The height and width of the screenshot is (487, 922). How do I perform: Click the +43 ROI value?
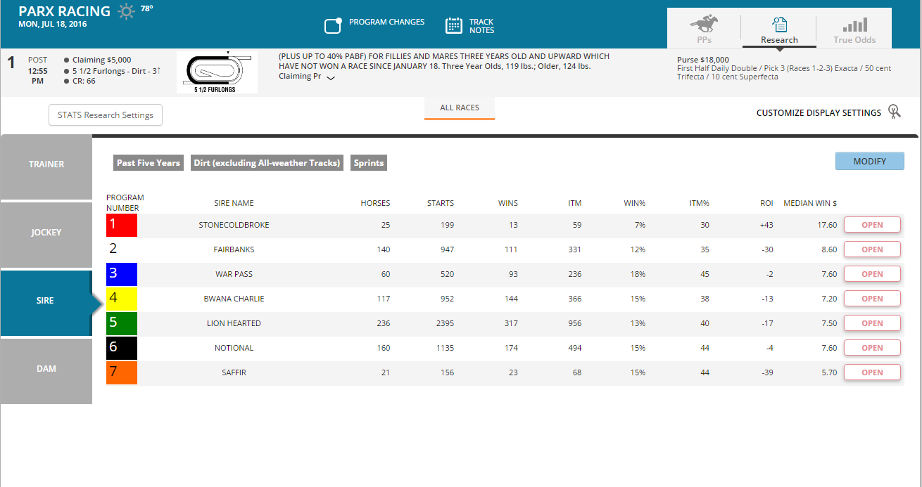point(766,225)
